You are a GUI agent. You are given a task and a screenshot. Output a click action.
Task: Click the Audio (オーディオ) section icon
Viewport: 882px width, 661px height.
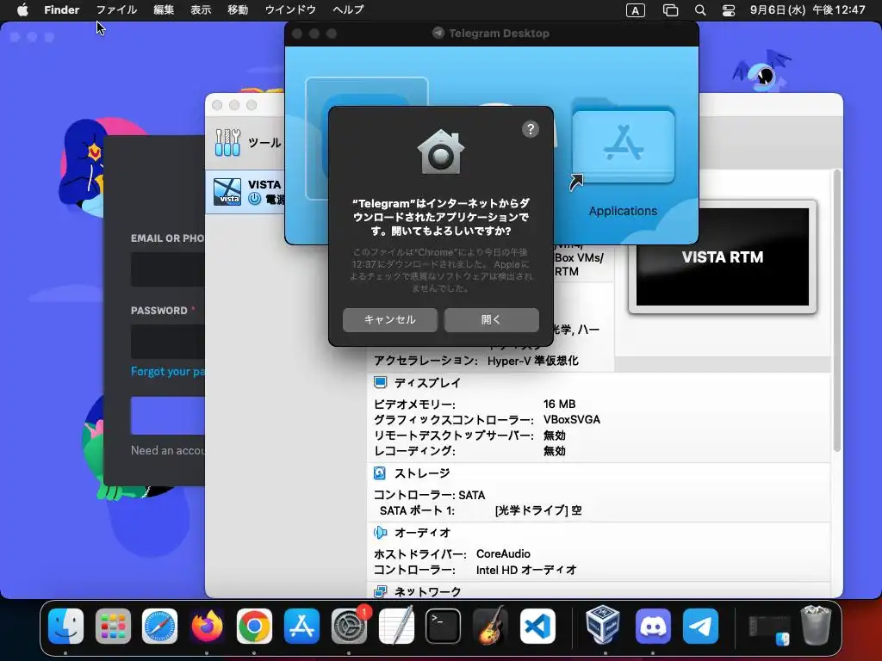tap(380, 532)
